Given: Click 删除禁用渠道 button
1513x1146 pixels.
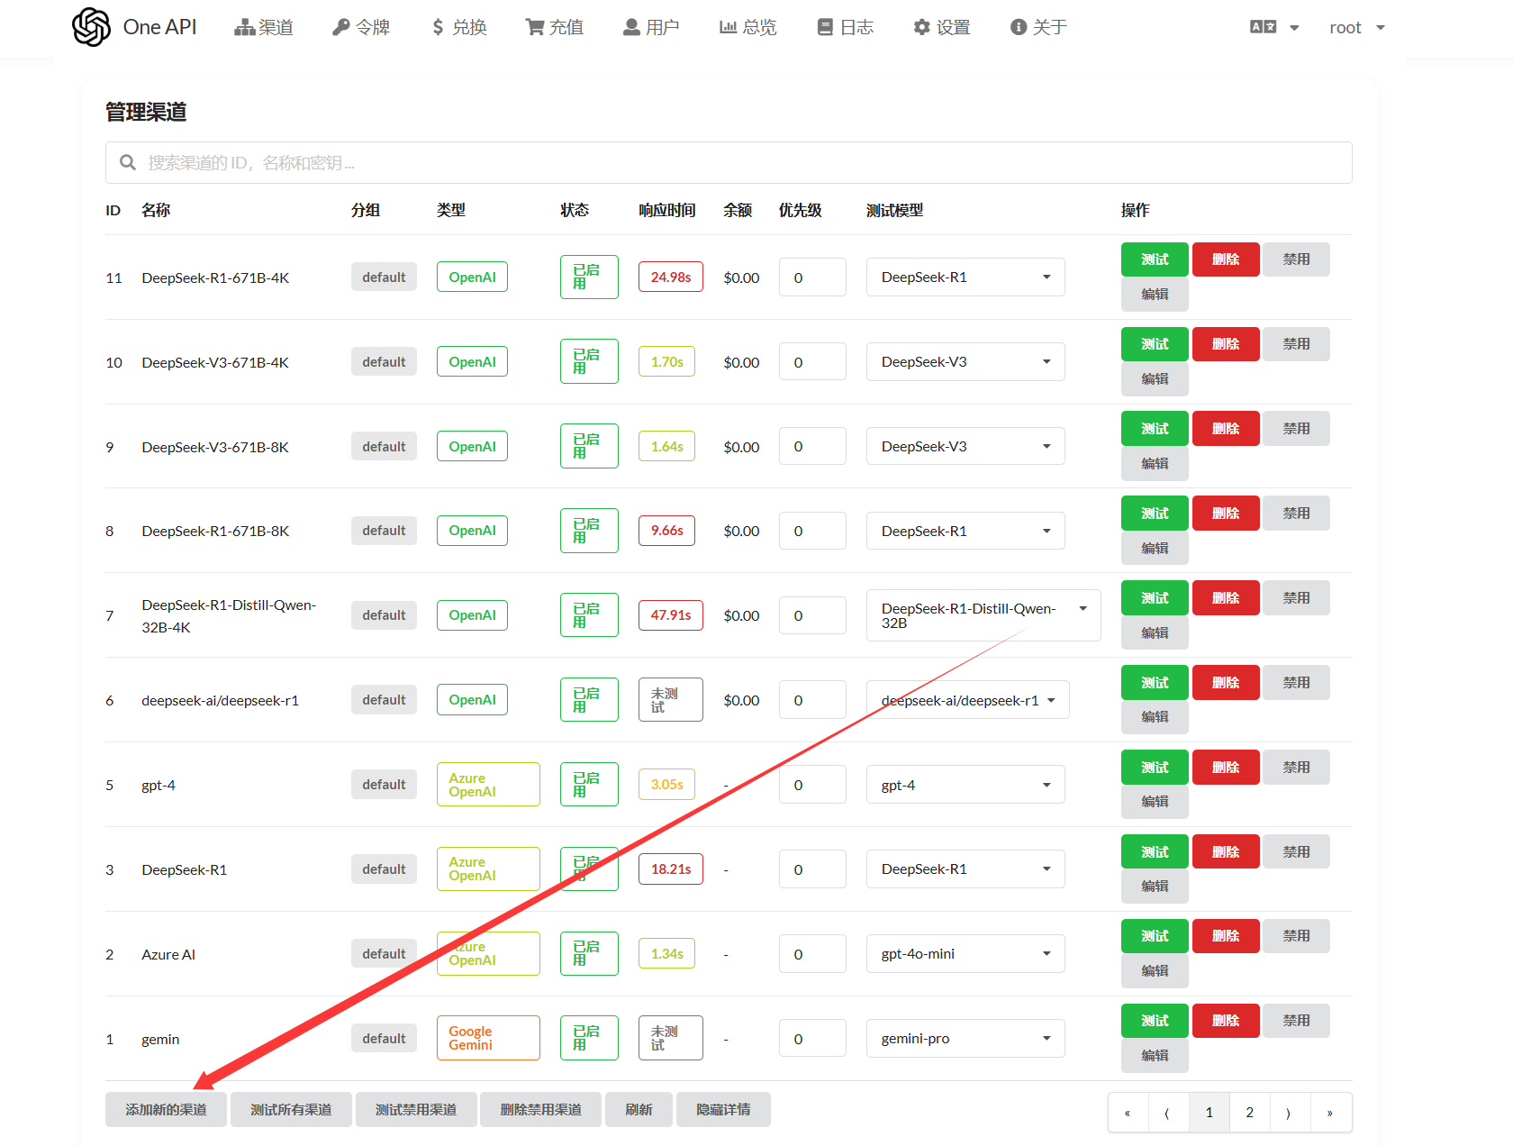Looking at the screenshot, I should coord(540,1109).
